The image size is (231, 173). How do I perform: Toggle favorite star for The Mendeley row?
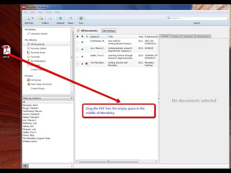point(77,64)
